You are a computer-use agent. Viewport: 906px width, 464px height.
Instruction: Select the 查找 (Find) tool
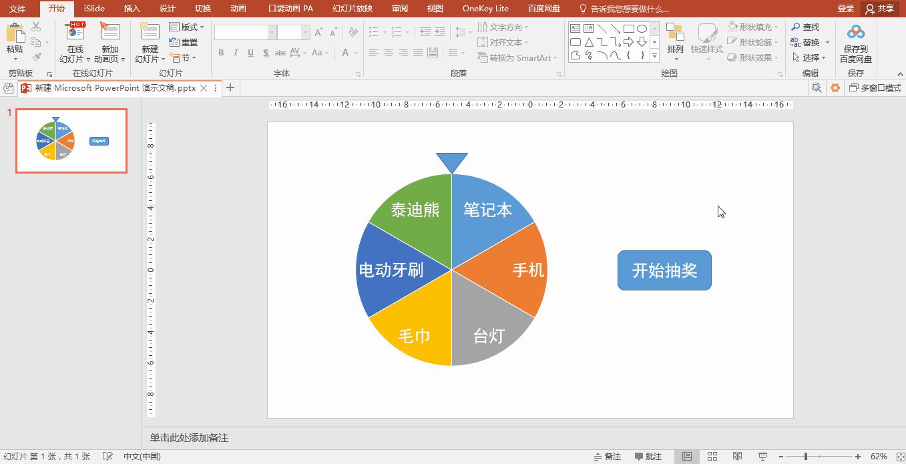pyautogui.click(x=808, y=27)
